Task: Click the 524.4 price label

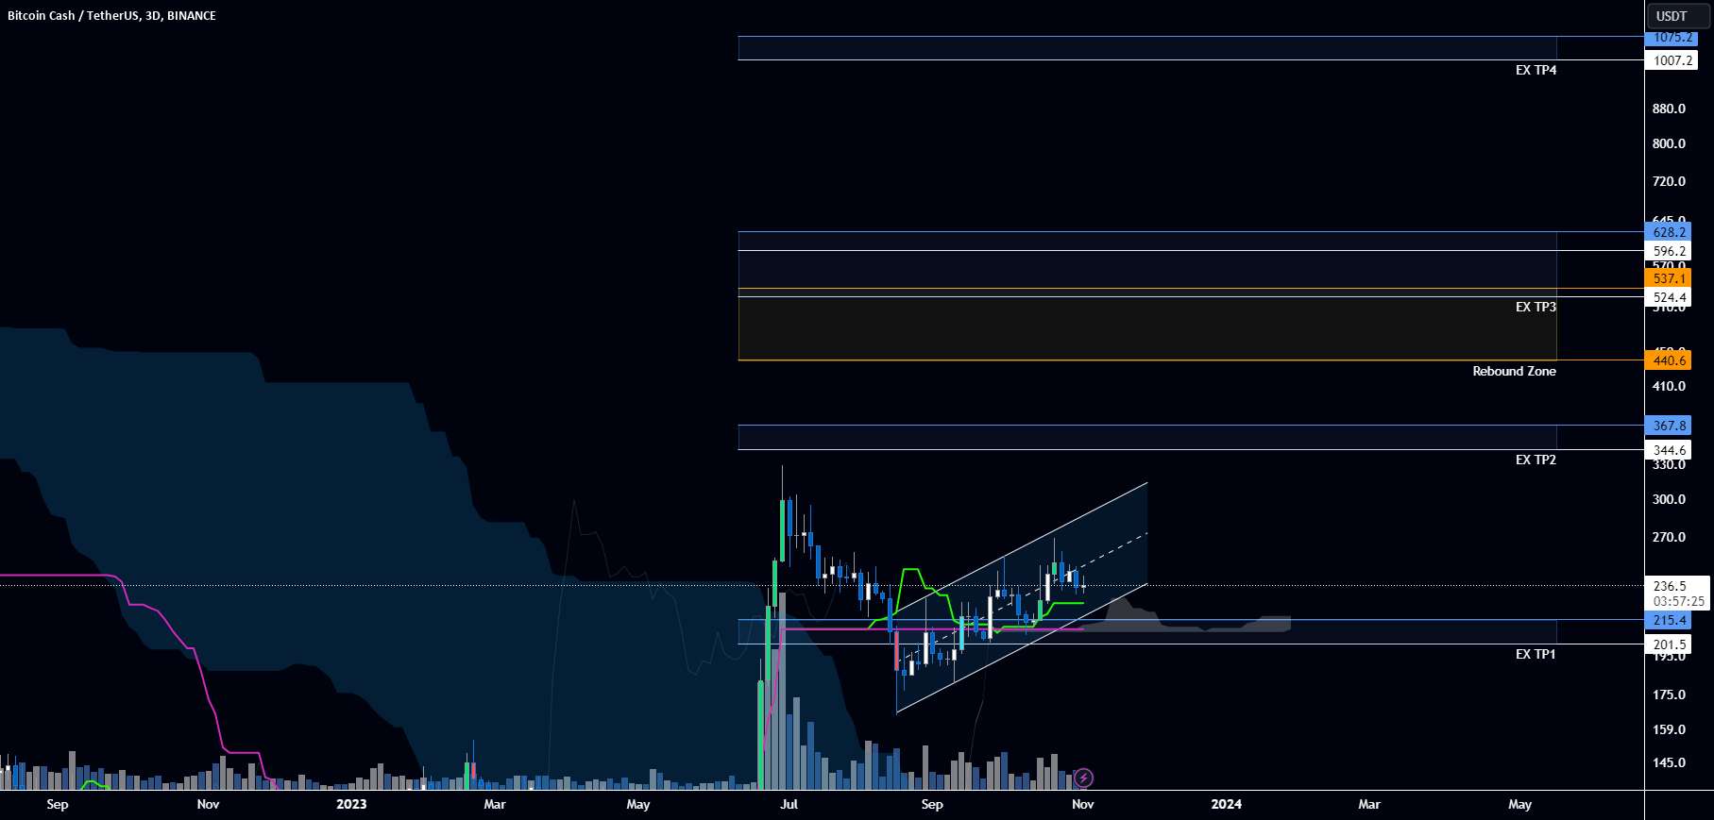Action: (x=1669, y=297)
